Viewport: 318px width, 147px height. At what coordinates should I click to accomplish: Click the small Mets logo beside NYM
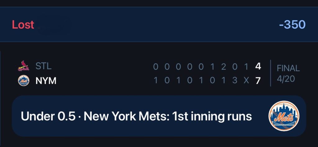point(24,81)
